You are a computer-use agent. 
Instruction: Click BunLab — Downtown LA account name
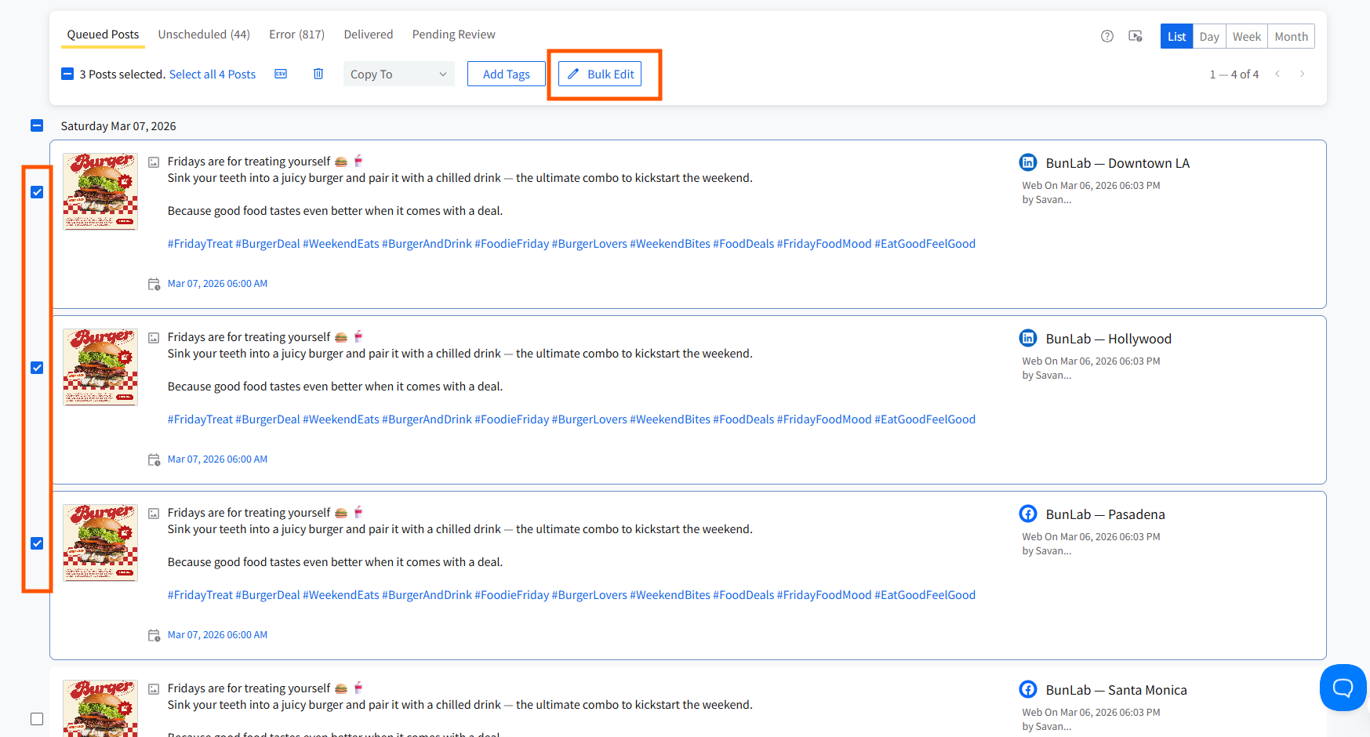pyautogui.click(x=1117, y=163)
